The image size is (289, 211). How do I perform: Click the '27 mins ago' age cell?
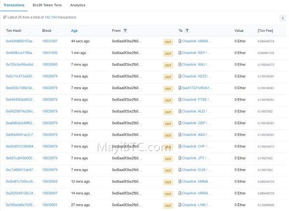[x=80, y=205]
